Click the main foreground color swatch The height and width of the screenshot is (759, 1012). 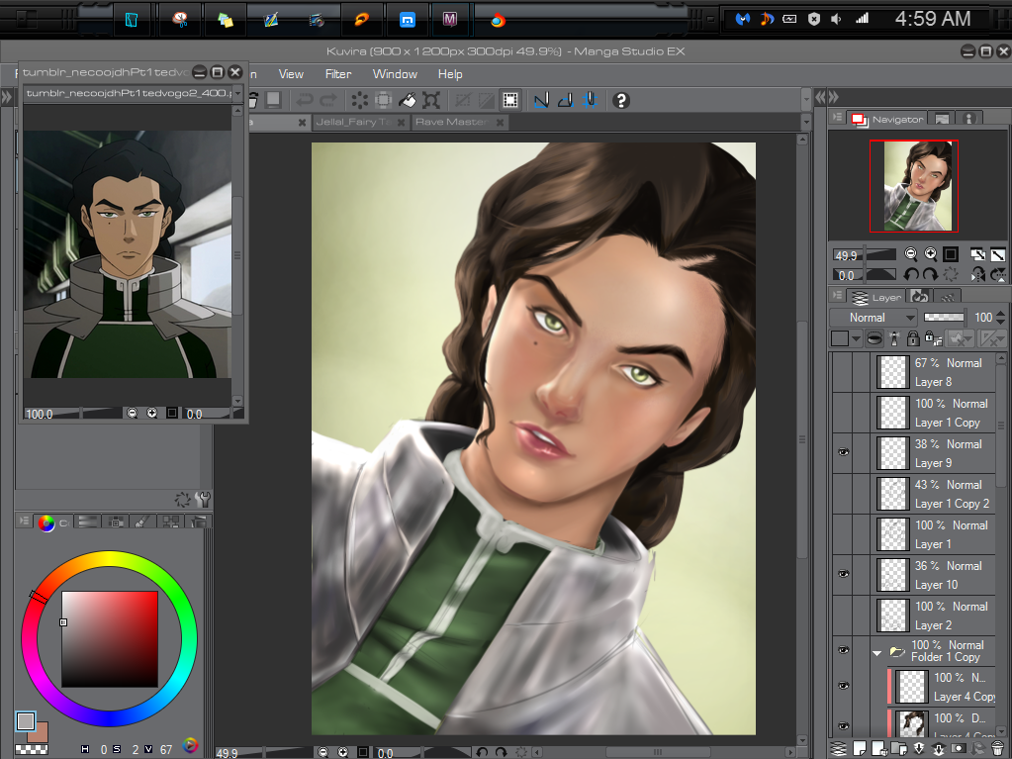(26, 720)
